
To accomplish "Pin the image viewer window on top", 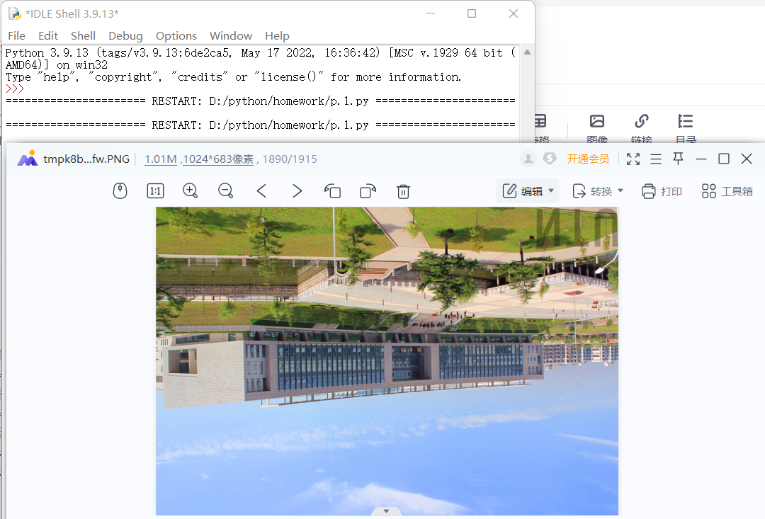I will pyautogui.click(x=678, y=158).
